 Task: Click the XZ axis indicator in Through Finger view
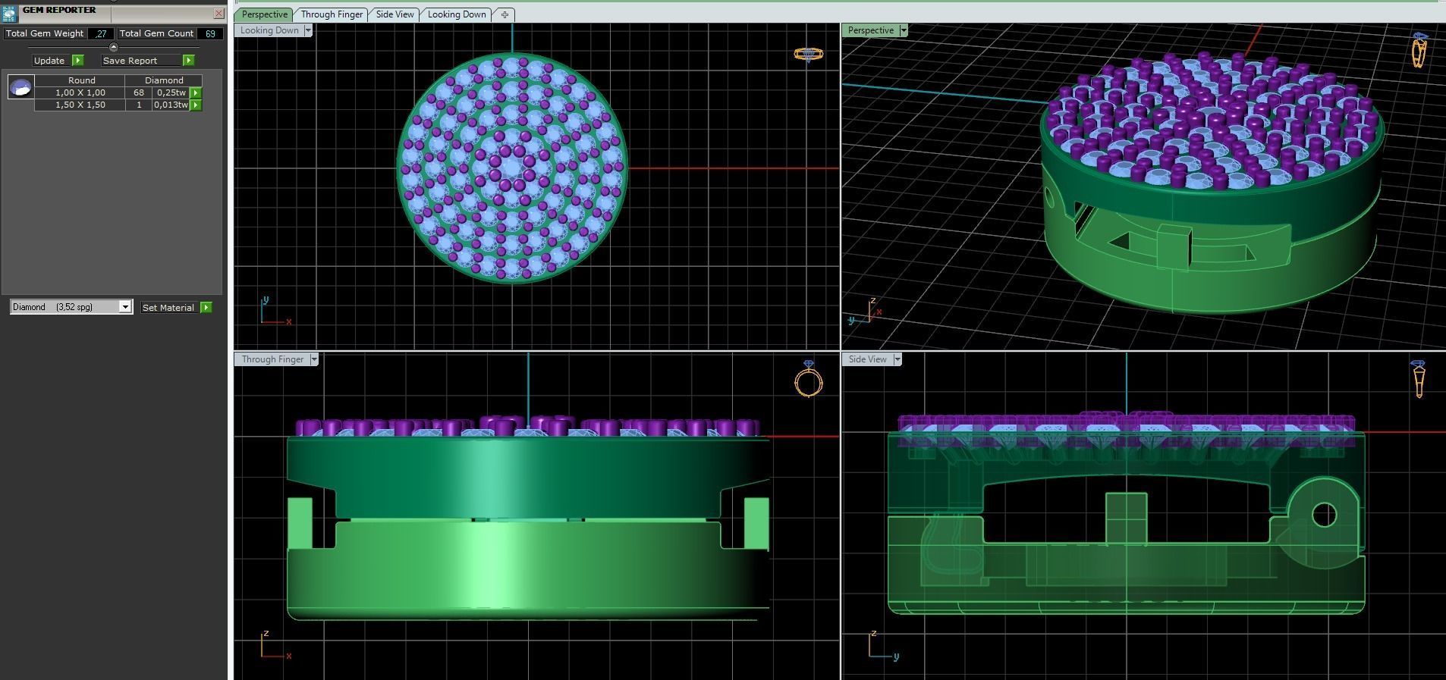[275, 645]
